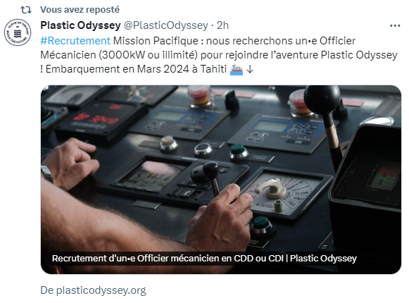
Task: Open the post's 2h timestamp
Action: (x=222, y=25)
